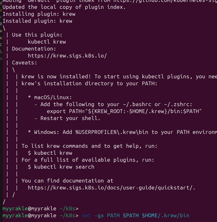Click the -gx flag in the typed command

[99, 215]
